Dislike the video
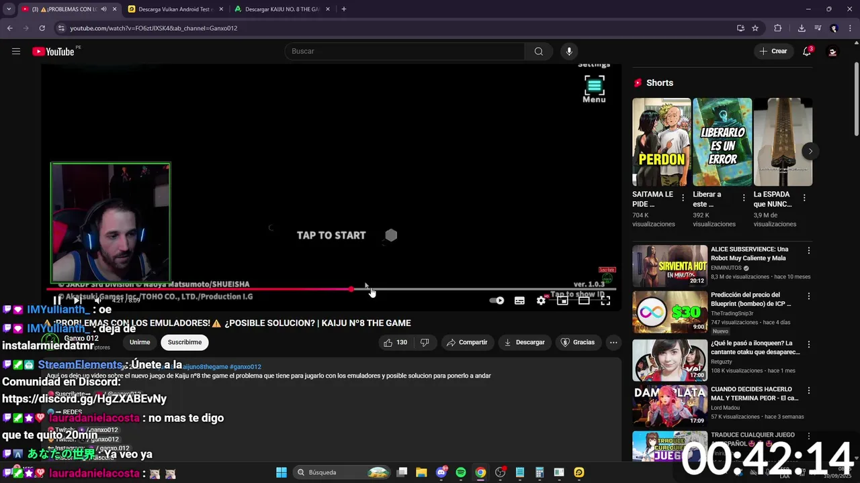The image size is (860, 483). coord(425,342)
